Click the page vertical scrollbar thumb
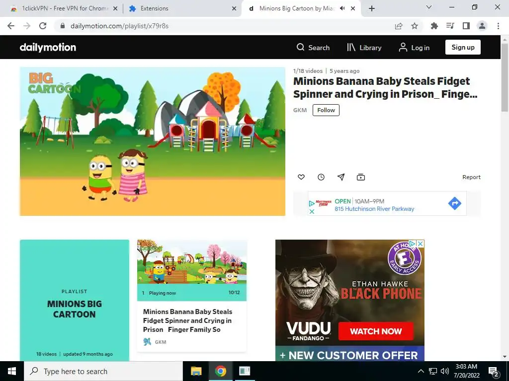Viewport: 509px width, 381px height. pos(505,77)
